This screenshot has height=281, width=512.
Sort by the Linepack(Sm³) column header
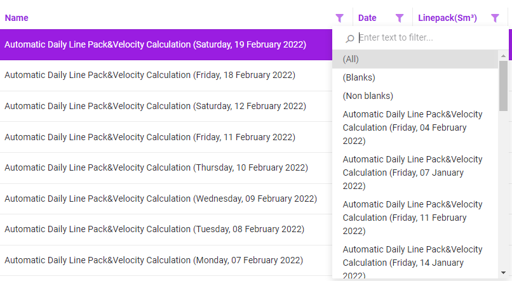coord(447,18)
